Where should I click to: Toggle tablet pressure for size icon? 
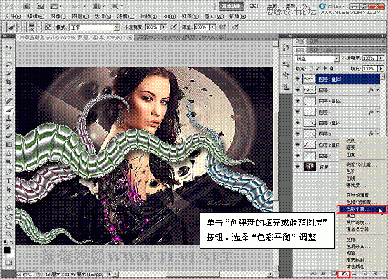[235, 27]
